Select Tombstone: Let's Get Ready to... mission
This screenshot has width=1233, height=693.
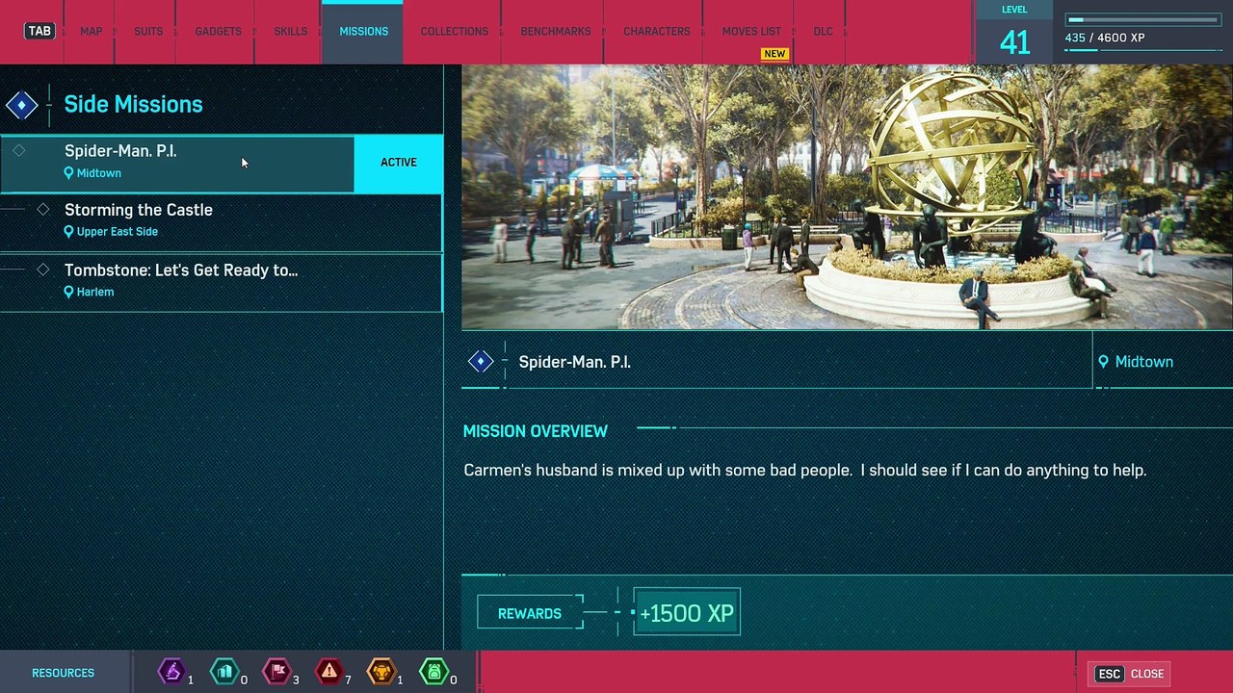pyautogui.click(x=221, y=281)
